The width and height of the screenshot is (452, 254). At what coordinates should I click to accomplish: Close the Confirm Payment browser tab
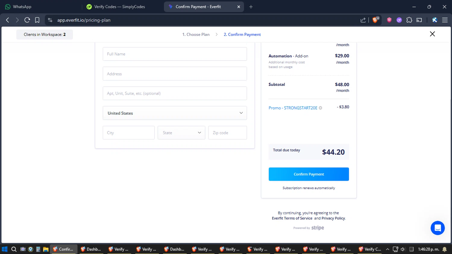[239, 7]
